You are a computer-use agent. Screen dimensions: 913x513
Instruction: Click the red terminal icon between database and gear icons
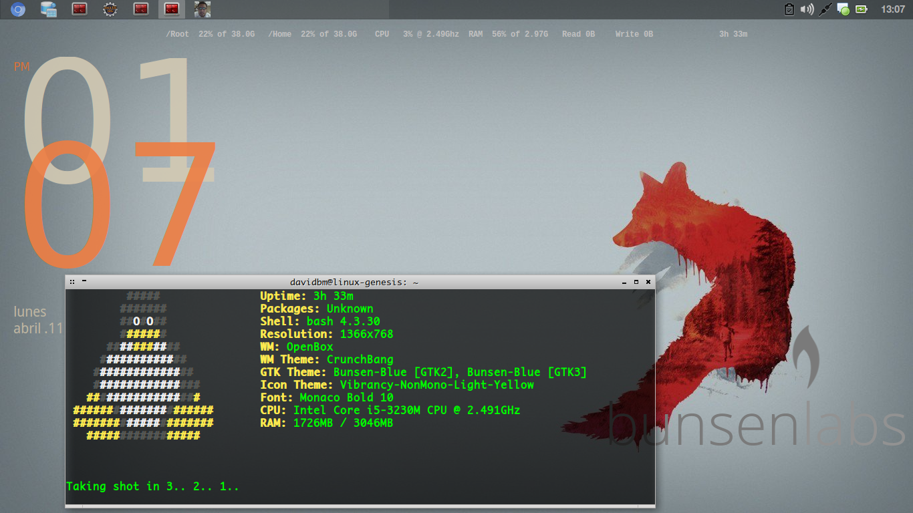point(80,9)
